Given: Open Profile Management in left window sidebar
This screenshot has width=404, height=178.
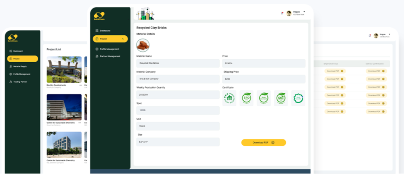Looking at the screenshot, I should click(x=22, y=74).
